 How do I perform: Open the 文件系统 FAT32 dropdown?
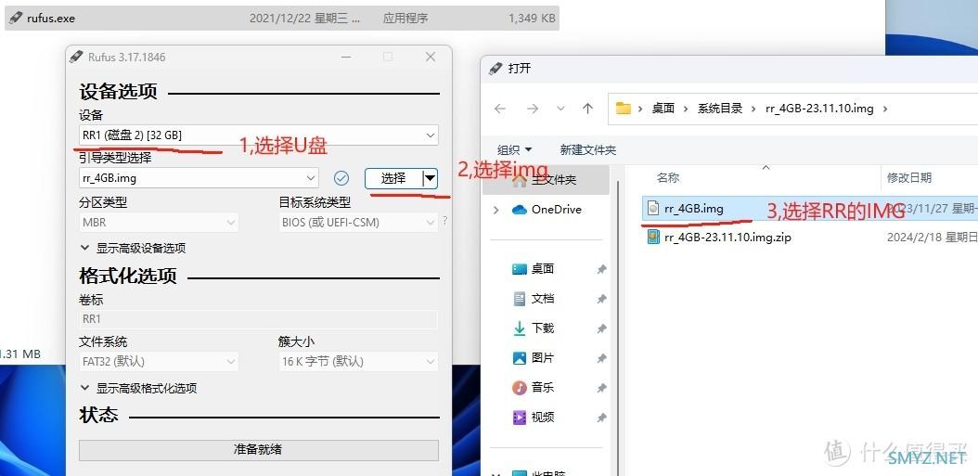[x=159, y=361]
